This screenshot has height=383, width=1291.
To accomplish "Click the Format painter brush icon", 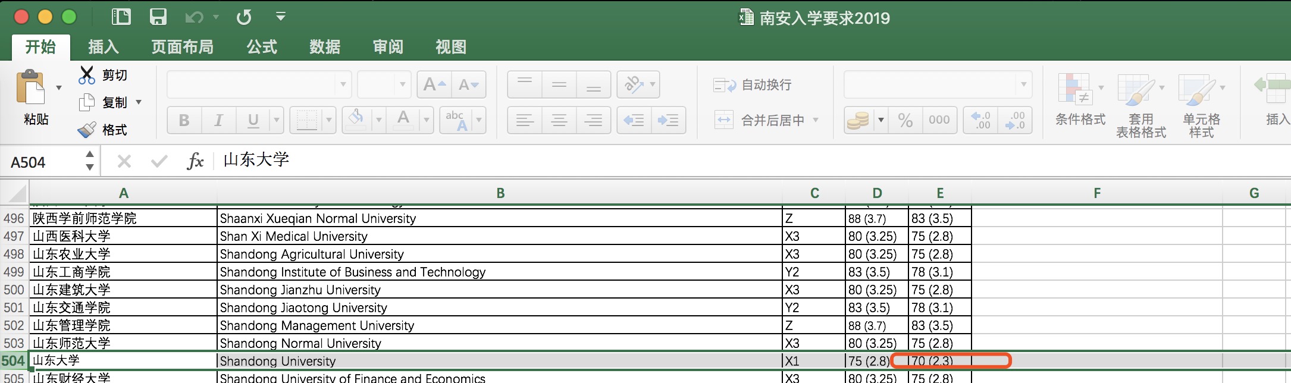I will coord(87,130).
